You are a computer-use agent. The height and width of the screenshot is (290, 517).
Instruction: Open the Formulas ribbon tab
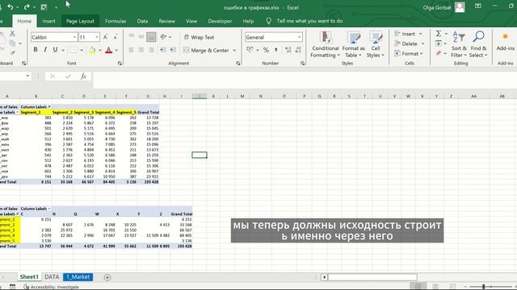pyautogui.click(x=116, y=21)
